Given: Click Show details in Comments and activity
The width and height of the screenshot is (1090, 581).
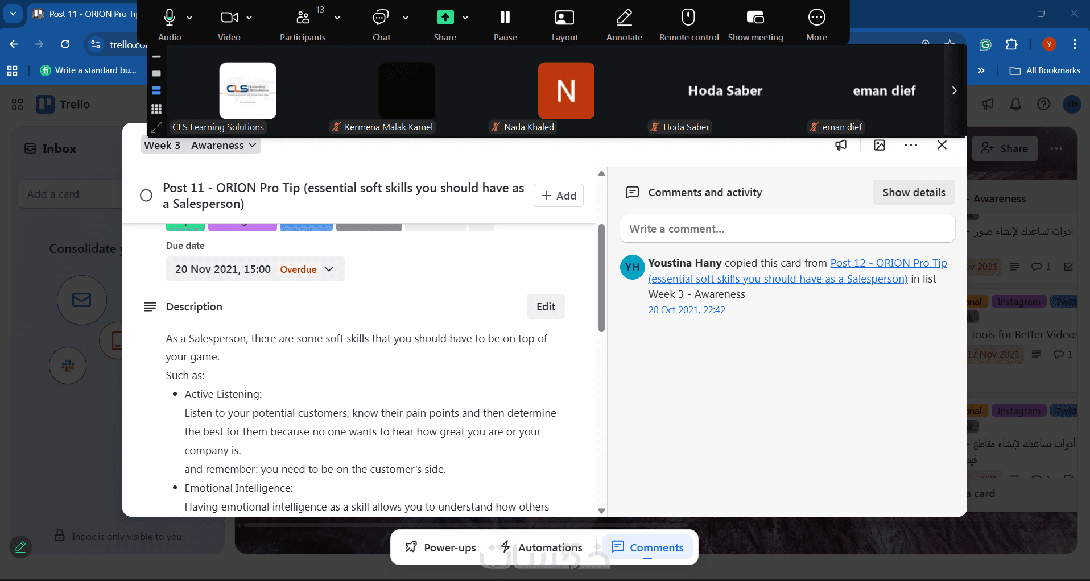Looking at the screenshot, I should pos(914,193).
